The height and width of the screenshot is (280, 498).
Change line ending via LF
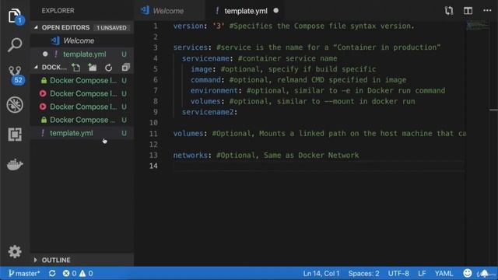pos(422,273)
